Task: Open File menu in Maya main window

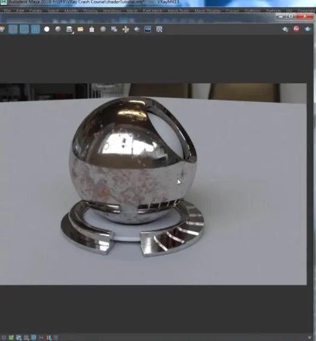Action: point(7,11)
